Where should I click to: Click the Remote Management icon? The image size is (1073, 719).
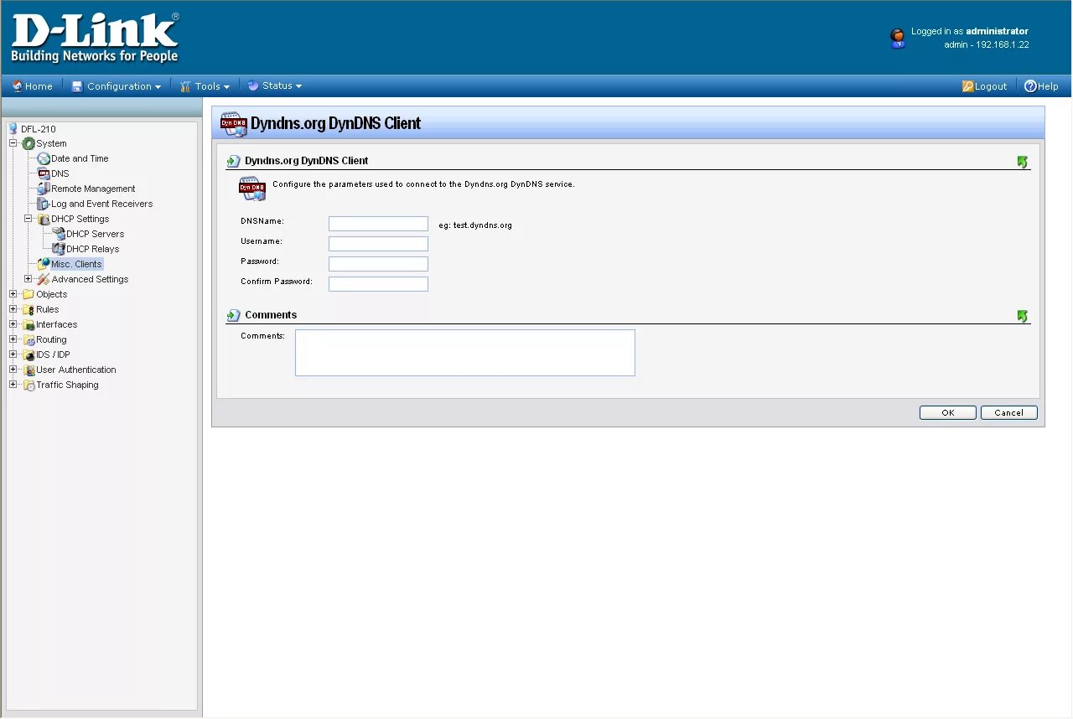point(44,189)
